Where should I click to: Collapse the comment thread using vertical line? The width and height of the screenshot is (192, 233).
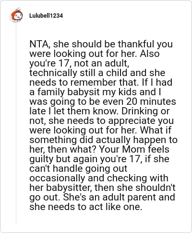click(x=16, y=124)
